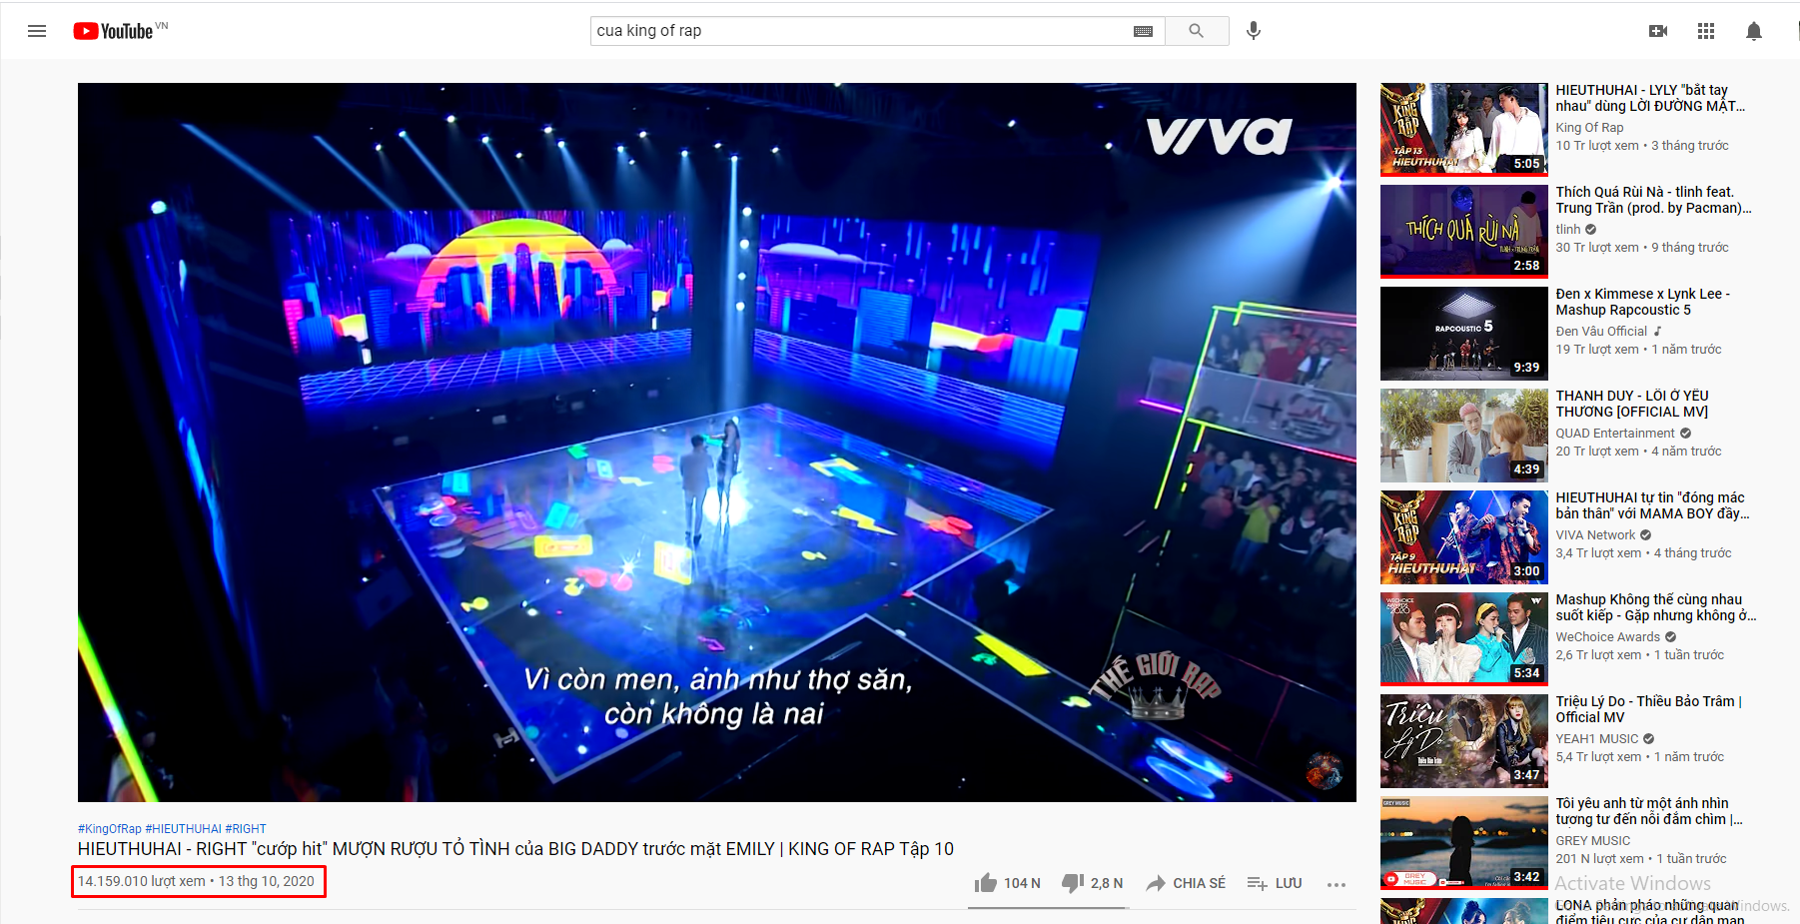
Task: Start voice search with microphone icon
Action: [1254, 31]
